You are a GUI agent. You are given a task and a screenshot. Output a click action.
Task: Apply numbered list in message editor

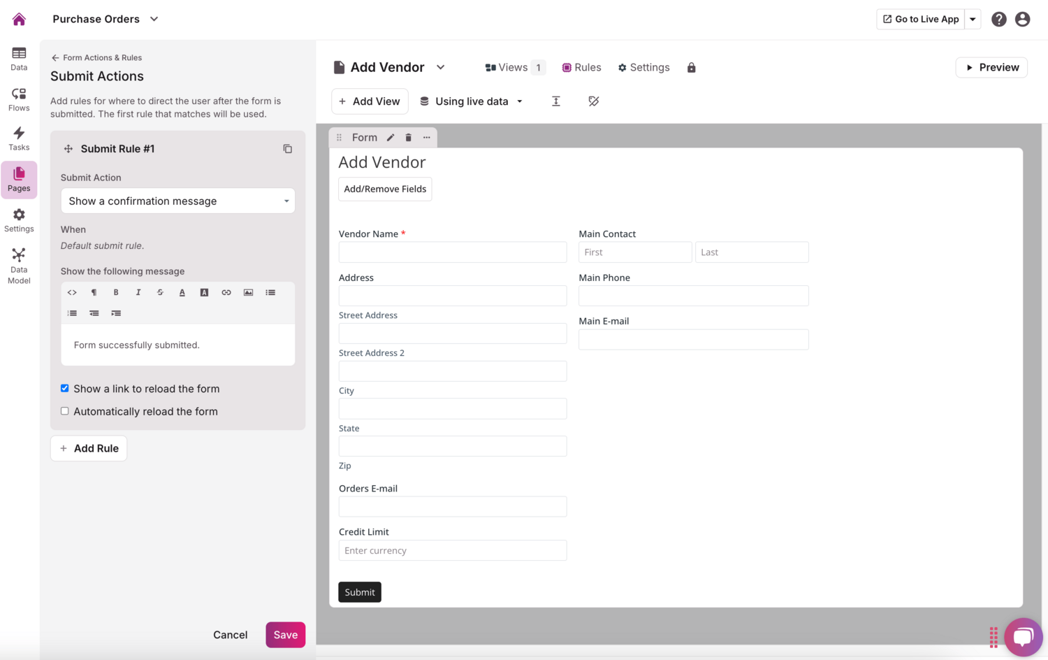72,313
